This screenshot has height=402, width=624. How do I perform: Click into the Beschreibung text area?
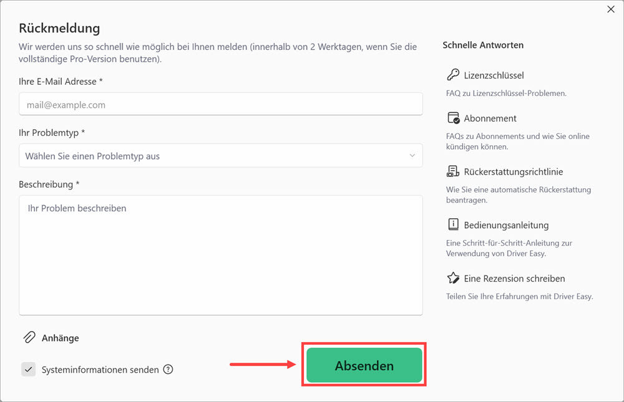pos(220,255)
